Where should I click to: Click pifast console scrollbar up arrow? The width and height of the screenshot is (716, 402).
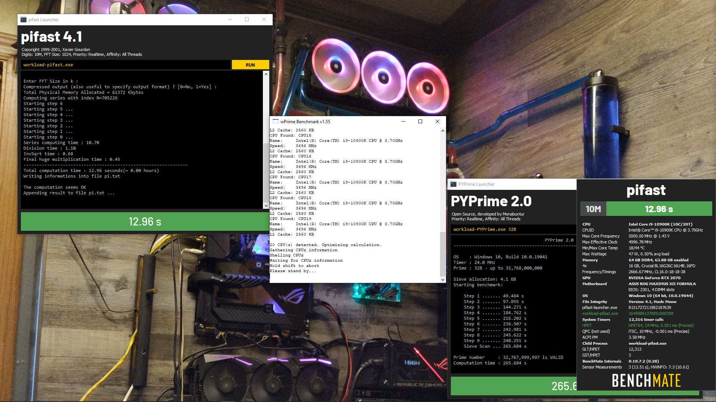click(266, 74)
